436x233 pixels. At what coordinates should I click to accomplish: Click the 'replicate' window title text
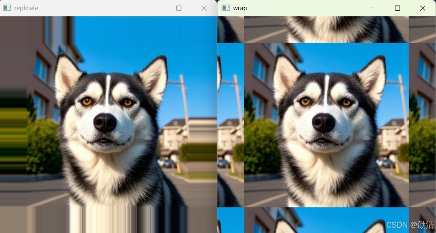pos(26,8)
